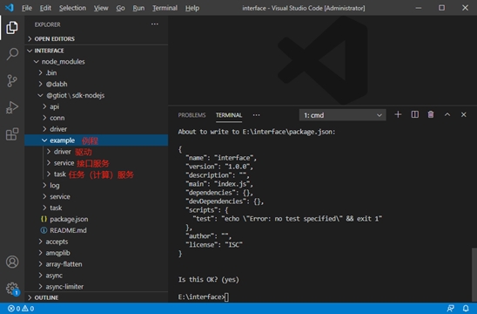477x314 pixels.
Task: Click the terminal prompt E:\interface>
Action: pos(201,297)
